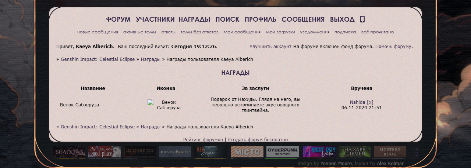Open De Other Side crossover banner
Image resolution: width=471 pixels, height=168 pixels.
pos(140,152)
